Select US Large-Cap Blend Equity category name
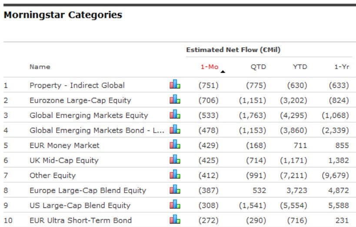The height and width of the screenshot is (227, 356). (x=80, y=205)
